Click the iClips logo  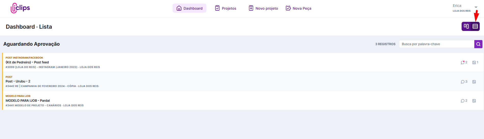coord(20,8)
